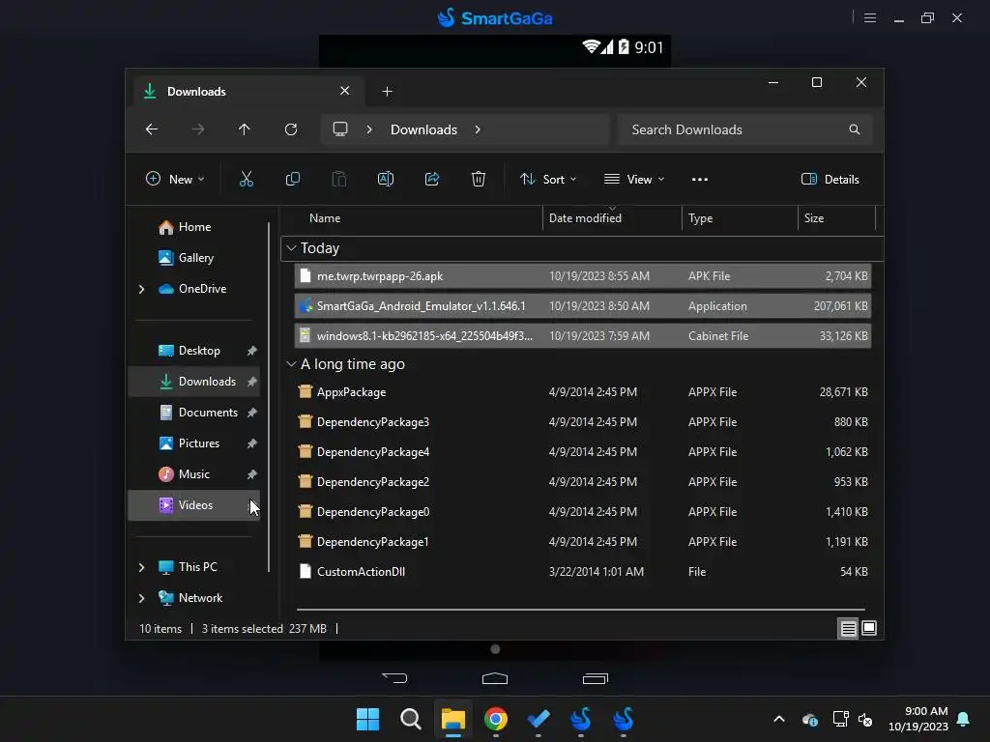Click the Rename icon in the toolbar
This screenshot has height=742, width=990.
(x=386, y=179)
